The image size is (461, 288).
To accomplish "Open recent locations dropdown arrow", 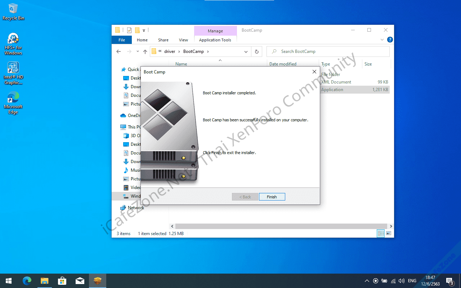I will [138, 51].
